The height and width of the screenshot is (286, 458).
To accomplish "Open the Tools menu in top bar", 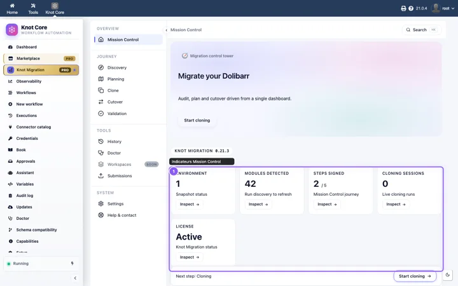I will pyautogui.click(x=33, y=8).
